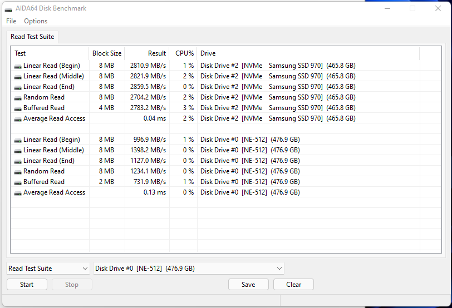Select the 2821.9 MB/s result value
Viewport: 452px width, 308px height.
click(x=148, y=76)
